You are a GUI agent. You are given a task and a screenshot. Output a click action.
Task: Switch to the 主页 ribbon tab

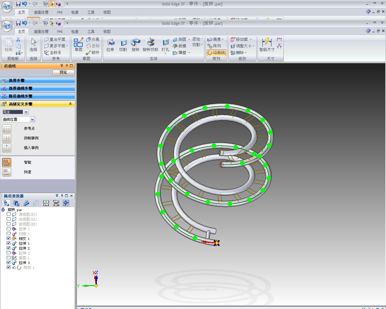click(x=21, y=31)
